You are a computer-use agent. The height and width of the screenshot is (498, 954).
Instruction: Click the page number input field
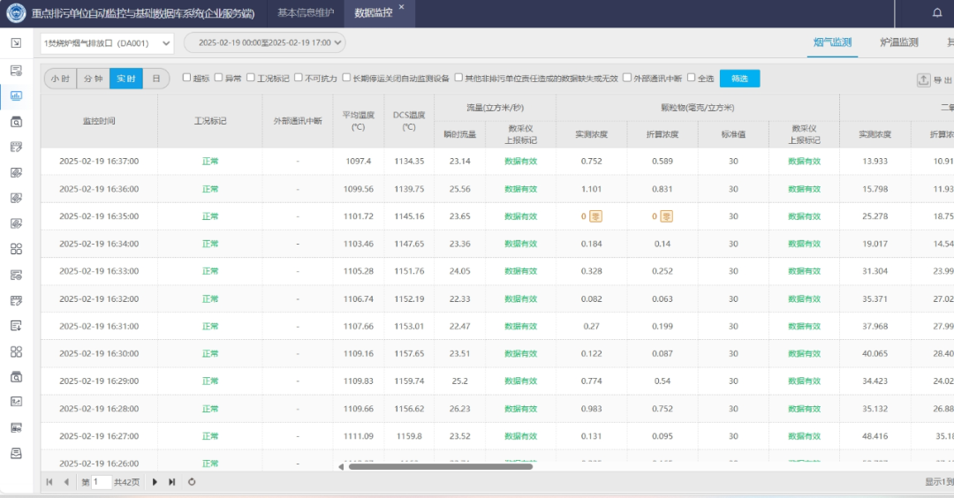point(100,482)
